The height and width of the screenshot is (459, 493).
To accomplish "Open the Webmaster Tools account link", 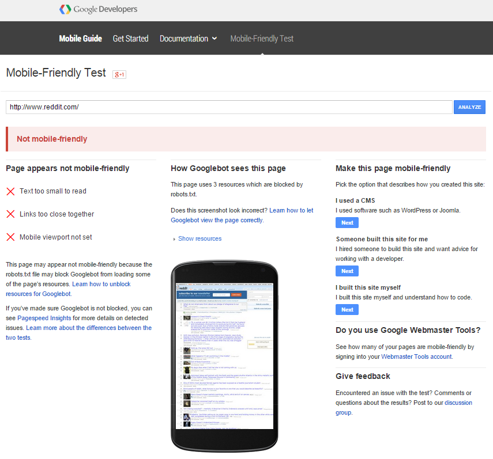I will [416, 356].
